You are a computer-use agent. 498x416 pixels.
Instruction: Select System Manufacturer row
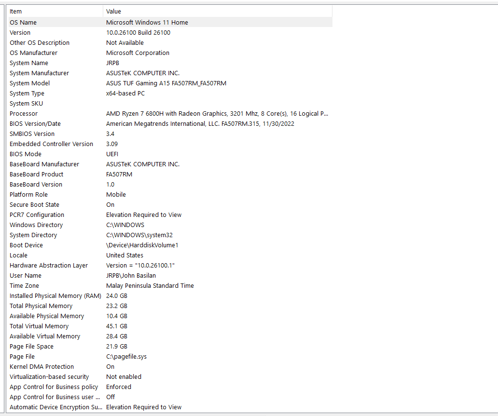click(x=169, y=73)
